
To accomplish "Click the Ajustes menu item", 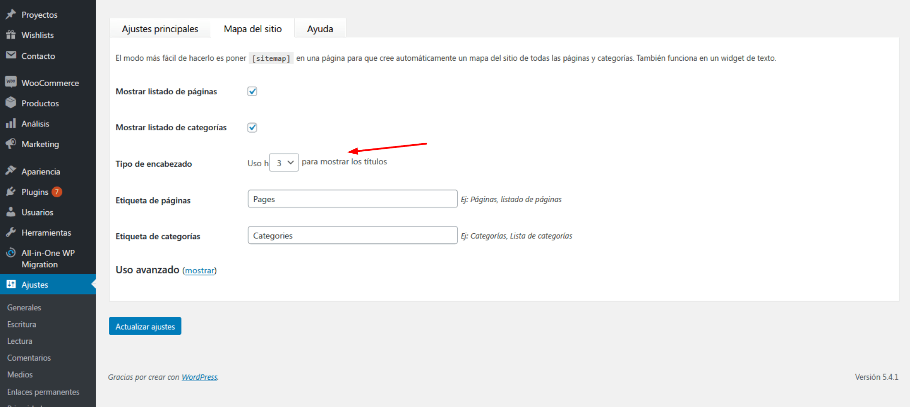I will pos(48,284).
